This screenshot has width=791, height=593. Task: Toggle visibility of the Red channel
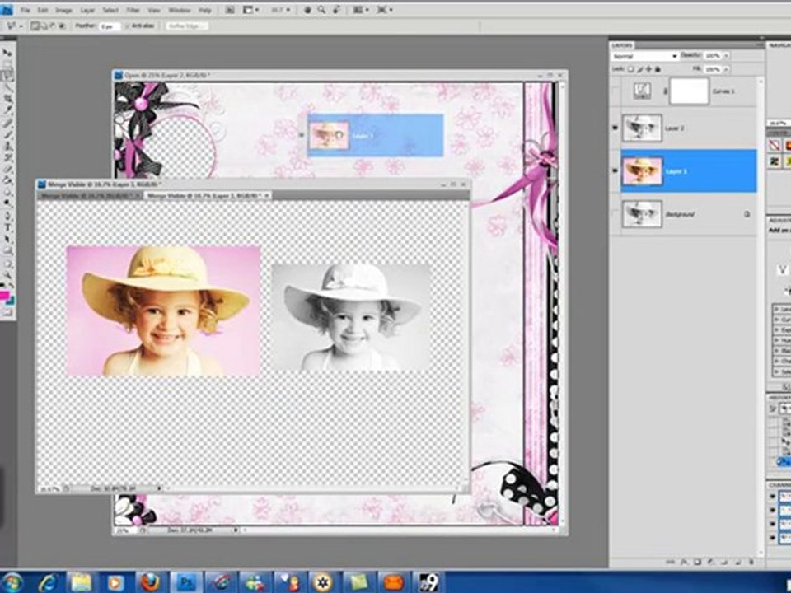(x=772, y=511)
